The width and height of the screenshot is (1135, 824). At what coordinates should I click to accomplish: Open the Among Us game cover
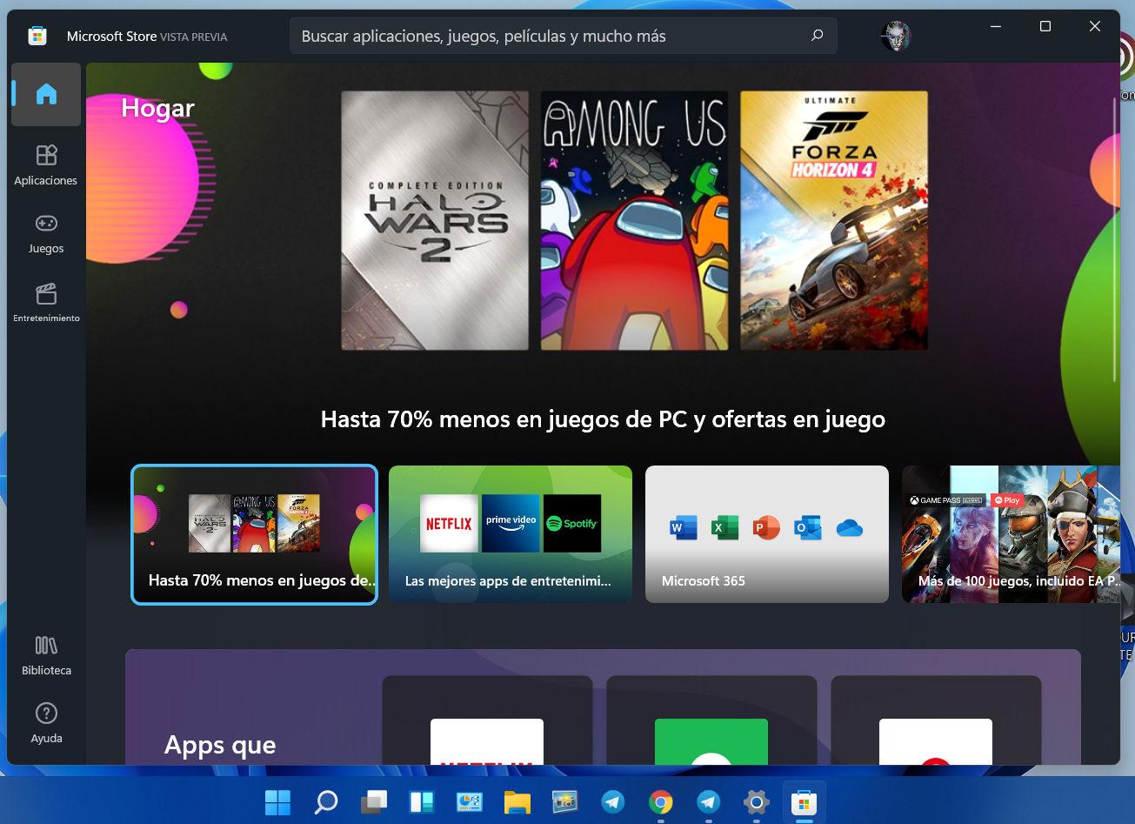click(x=635, y=221)
